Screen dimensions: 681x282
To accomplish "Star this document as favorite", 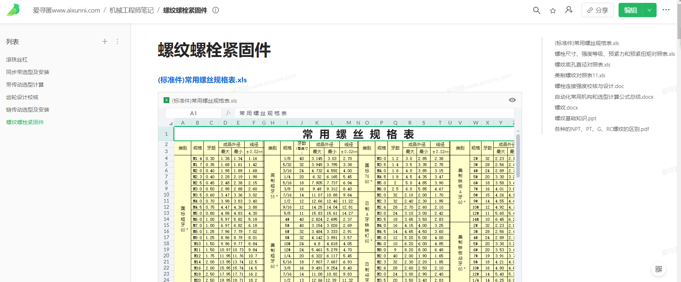I will pyautogui.click(x=553, y=11).
